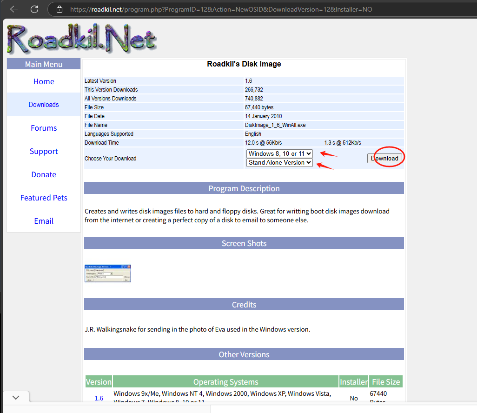Open the Forums menu link
This screenshot has width=477, height=413.
click(x=44, y=128)
